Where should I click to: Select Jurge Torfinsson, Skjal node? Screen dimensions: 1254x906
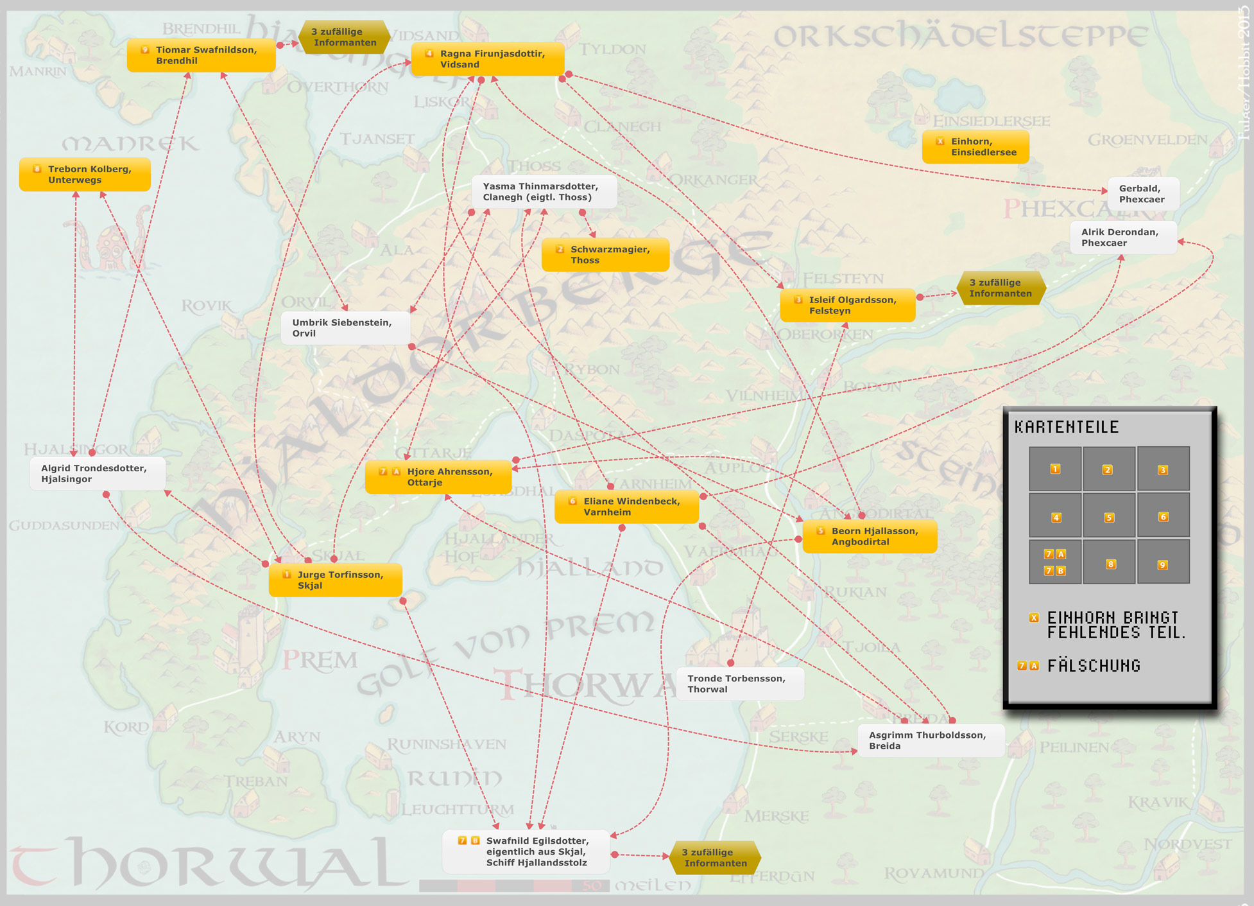point(336,580)
